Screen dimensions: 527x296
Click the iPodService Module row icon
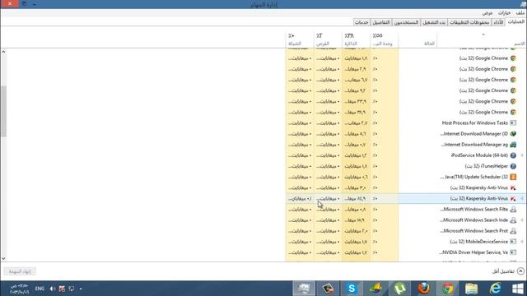[513, 155]
